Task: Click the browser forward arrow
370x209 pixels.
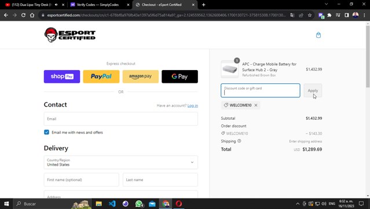Action: [14, 15]
